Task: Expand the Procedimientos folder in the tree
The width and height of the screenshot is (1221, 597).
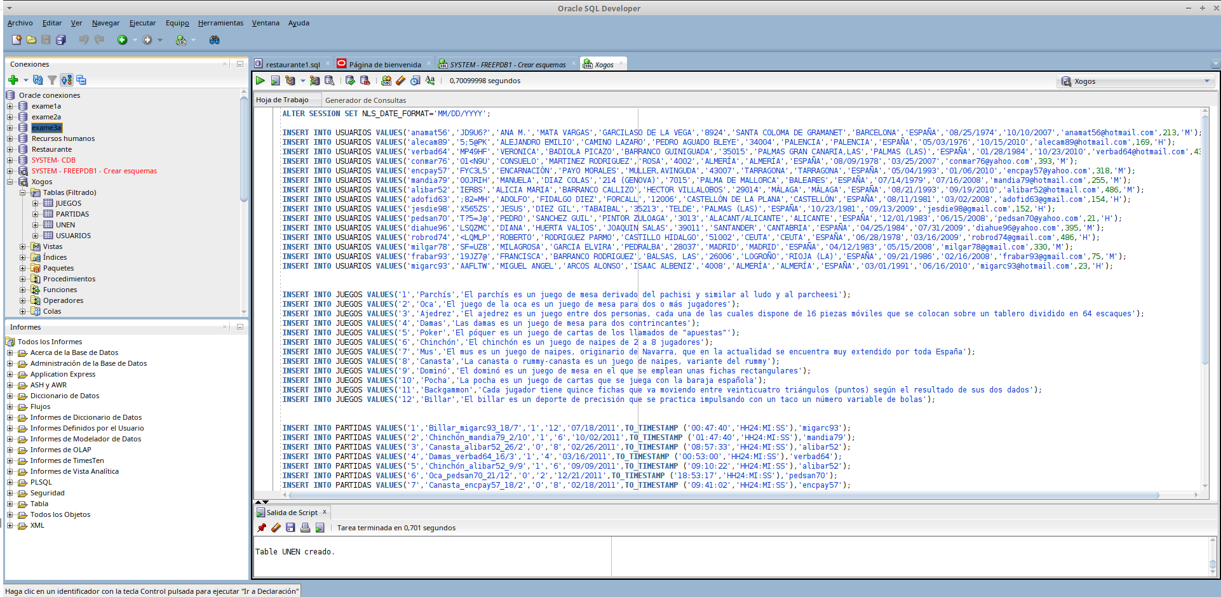Action: point(23,279)
